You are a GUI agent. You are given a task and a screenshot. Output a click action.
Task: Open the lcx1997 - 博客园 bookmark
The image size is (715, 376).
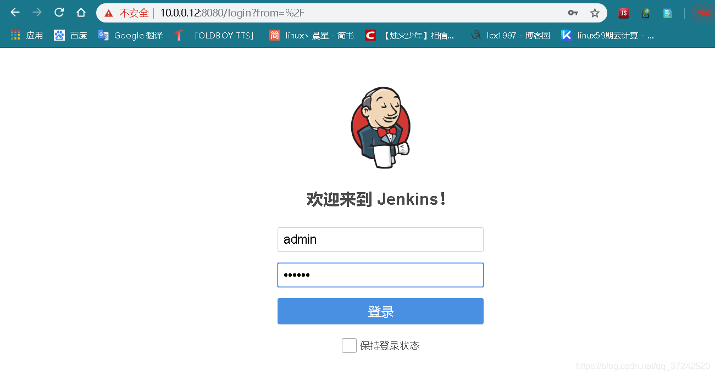click(x=511, y=35)
